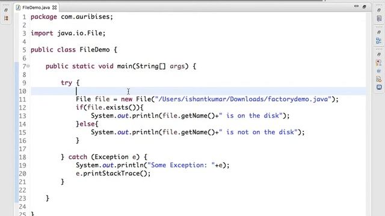Restore the view stack above the Problems icon

pos(379,54)
